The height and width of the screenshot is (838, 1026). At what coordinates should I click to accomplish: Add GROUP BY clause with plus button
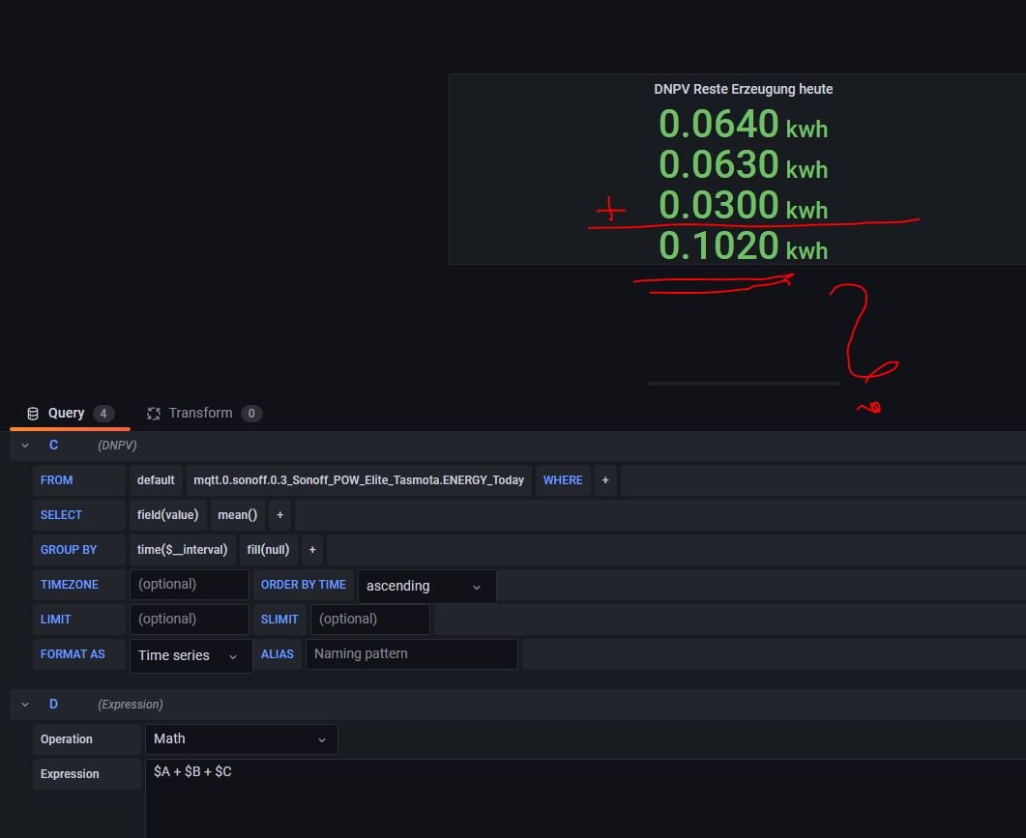pyautogui.click(x=312, y=550)
